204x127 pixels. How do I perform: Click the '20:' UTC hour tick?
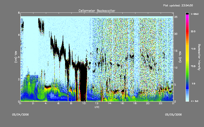pos(148,103)
